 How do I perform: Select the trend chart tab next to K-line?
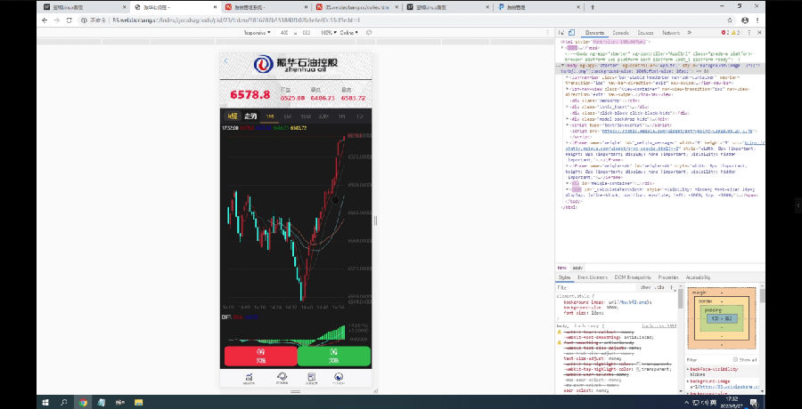(250, 116)
